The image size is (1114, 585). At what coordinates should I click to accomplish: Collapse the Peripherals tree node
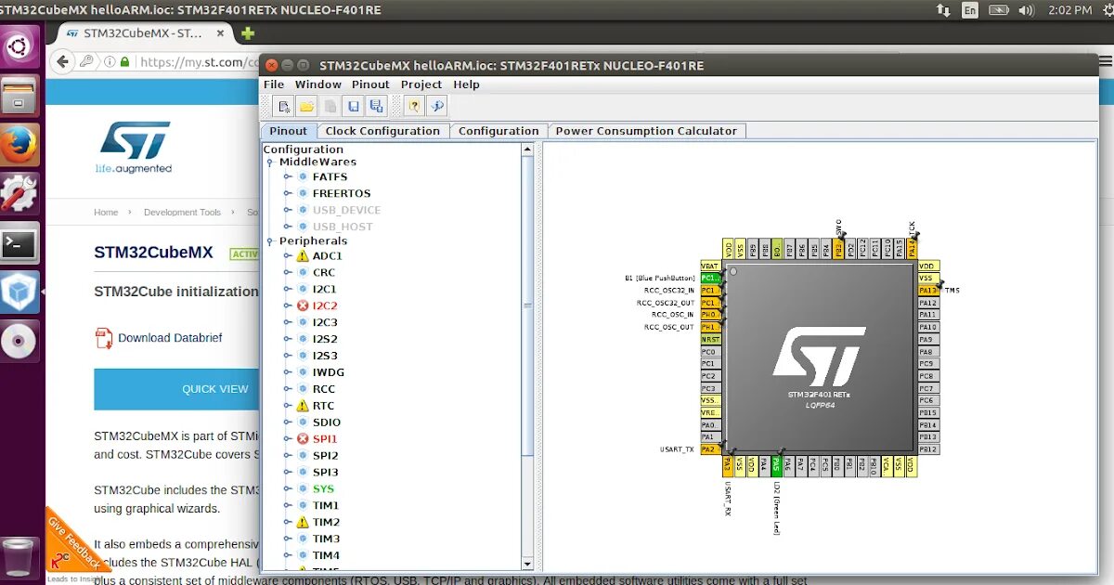click(x=270, y=241)
